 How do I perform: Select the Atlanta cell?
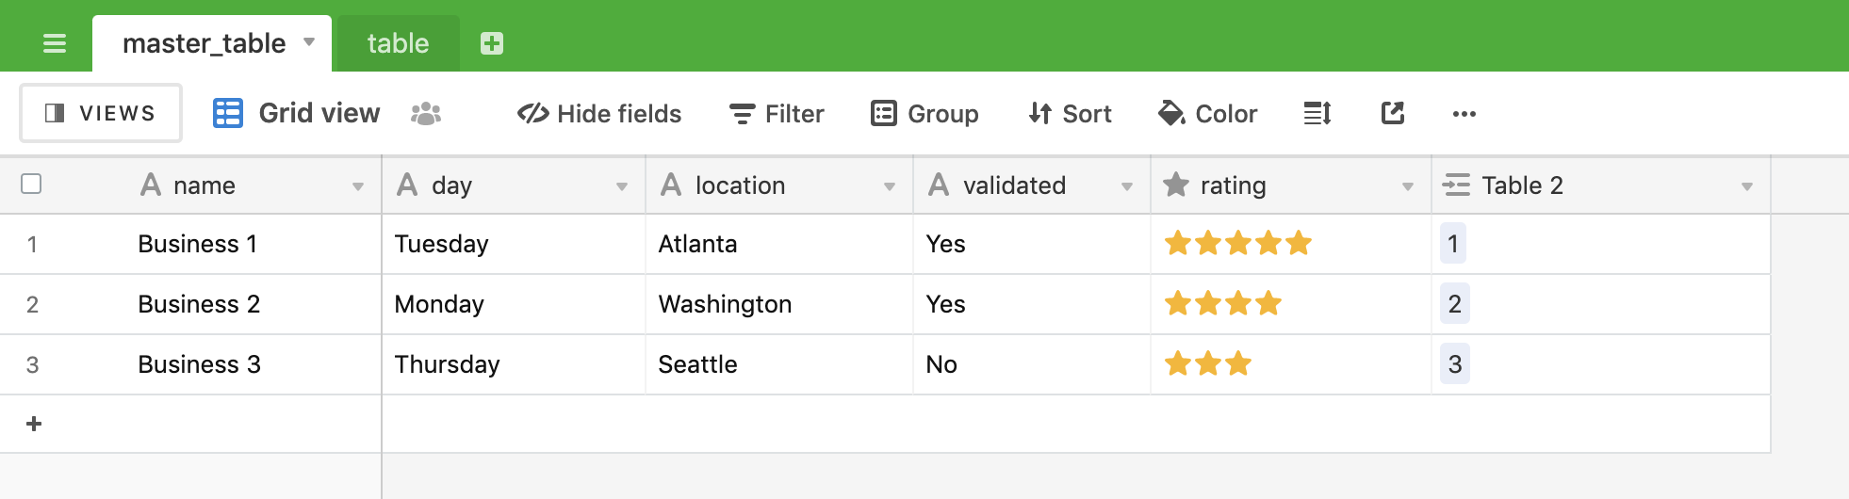(779, 244)
